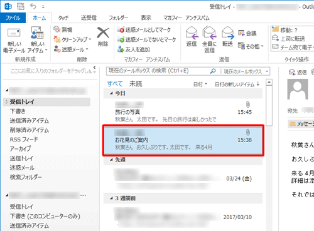
Task: Click the Send/Receive quick access toolbar icon
Action: click(21, 6)
